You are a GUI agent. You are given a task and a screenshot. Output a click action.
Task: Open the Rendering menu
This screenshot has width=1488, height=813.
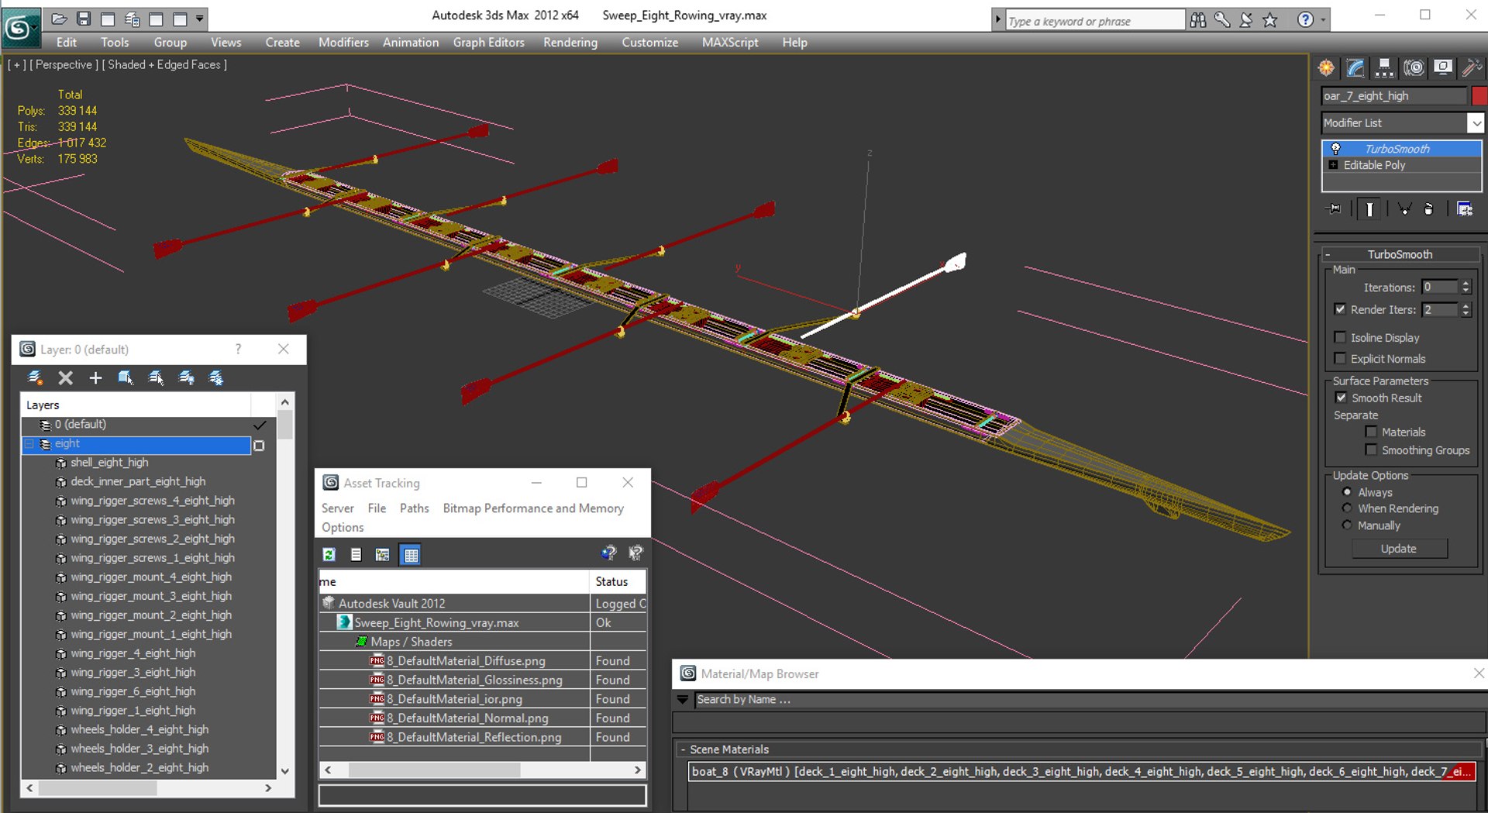570,43
